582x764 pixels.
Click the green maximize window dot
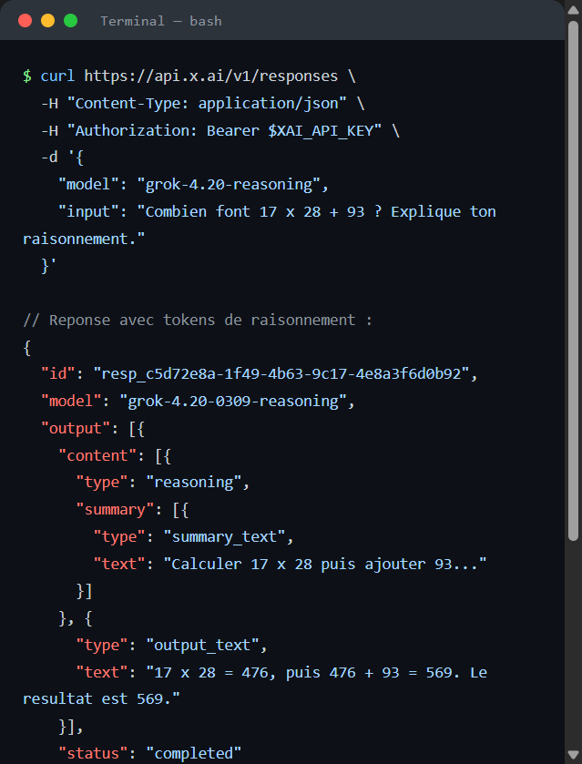pyautogui.click(x=71, y=20)
